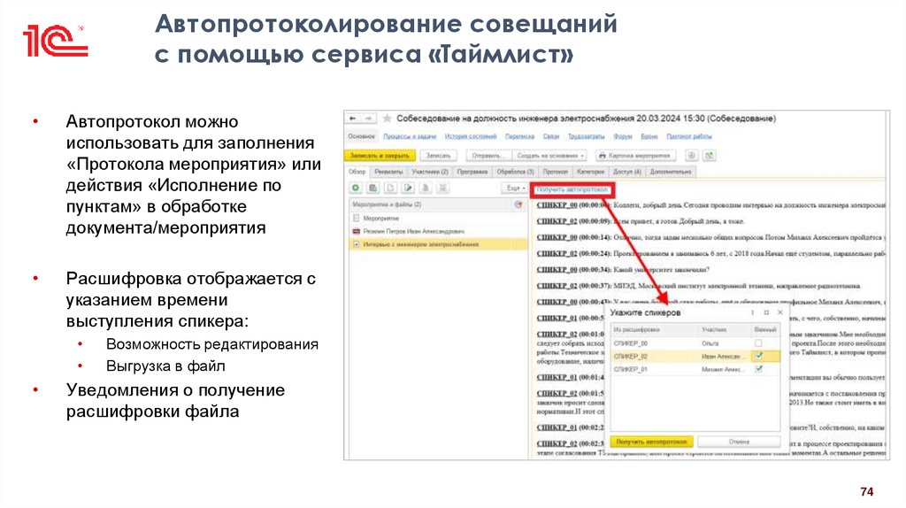Click transcript line 'СПИКЕР_00 (00:00:14)'
The image size is (906, 508).
point(710,237)
